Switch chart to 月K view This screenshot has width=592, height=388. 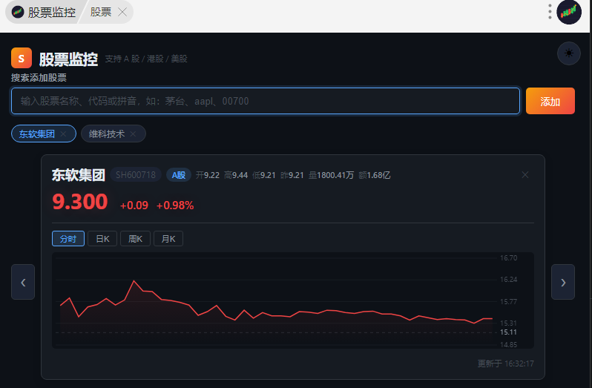(x=168, y=239)
